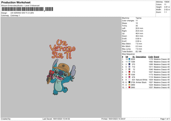Click "Madeira Classic 40" in stop row 5
The image size is (171, 121).
162,69
